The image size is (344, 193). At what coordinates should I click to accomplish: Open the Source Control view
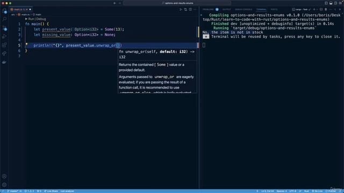(x=4, y=28)
